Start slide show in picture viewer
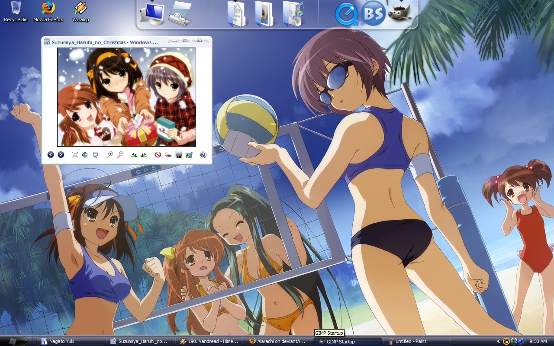Image resolution: width=554 pixels, height=346 pixels. tap(96, 155)
